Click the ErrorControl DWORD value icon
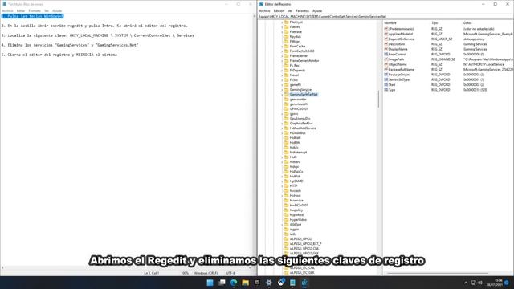Screen dimensions: 514x289 385,54
